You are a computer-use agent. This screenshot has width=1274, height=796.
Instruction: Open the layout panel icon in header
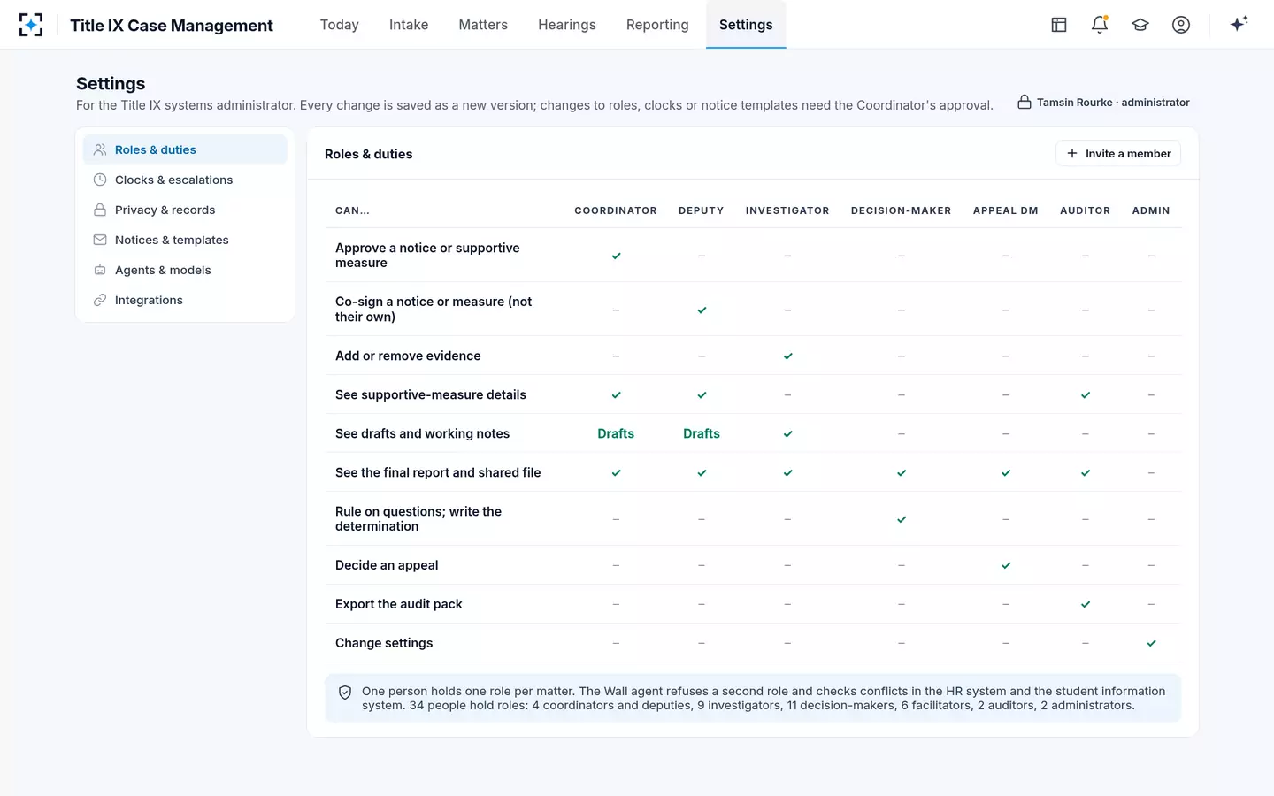click(x=1059, y=25)
